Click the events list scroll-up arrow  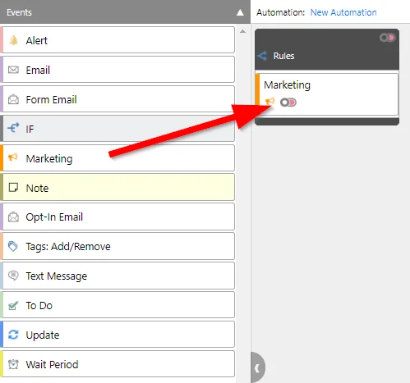[x=242, y=31]
